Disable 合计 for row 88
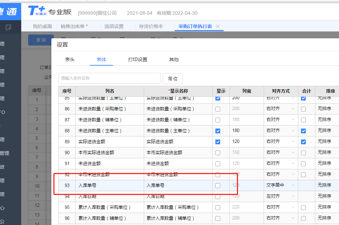This screenshot has height=225, width=339. point(303,131)
